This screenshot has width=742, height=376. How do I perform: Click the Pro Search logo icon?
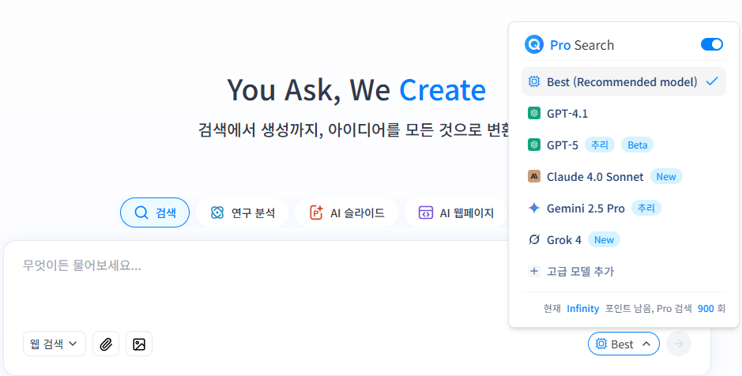(x=534, y=44)
